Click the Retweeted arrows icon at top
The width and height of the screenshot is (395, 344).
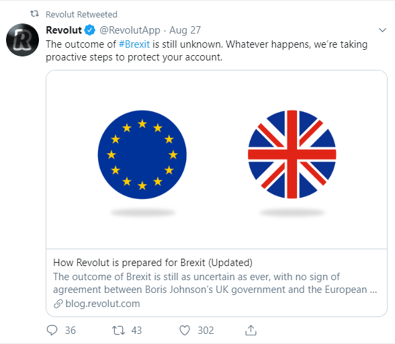click(34, 13)
